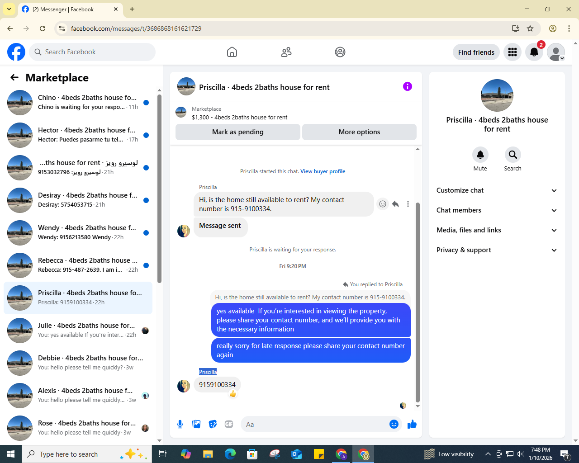
Task: Open the conversation with phone 9153032796
Action: click(78, 168)
